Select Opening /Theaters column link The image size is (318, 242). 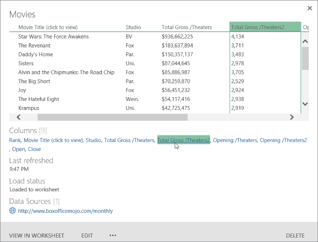(x=235, y=140)
